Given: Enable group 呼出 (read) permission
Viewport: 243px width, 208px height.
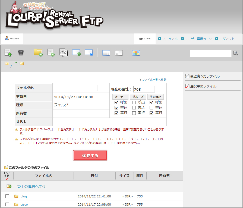Looking at the screenshot, I should click(x=134, y=102).
